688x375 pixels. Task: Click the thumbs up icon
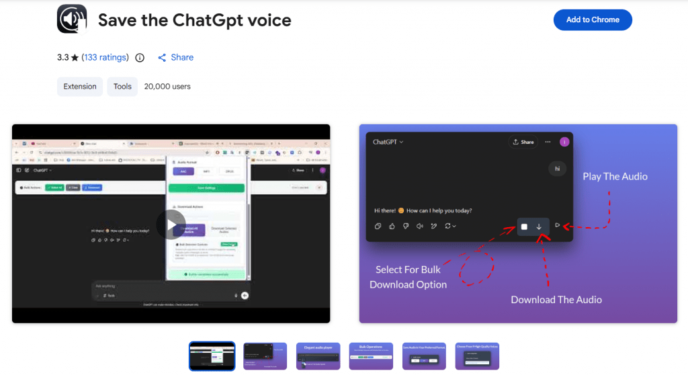coord(392,226)
